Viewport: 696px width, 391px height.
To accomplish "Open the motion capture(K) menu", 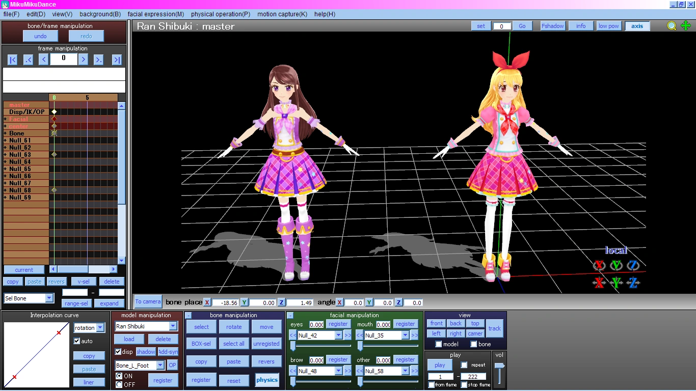I will [x=282, y=14].
